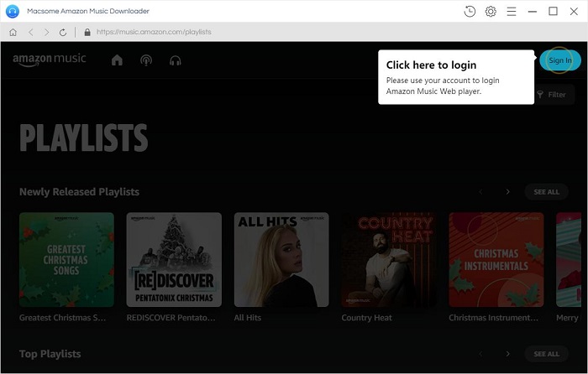
Task: Click the Macsome app logo icon
Action: coord(13,11)
